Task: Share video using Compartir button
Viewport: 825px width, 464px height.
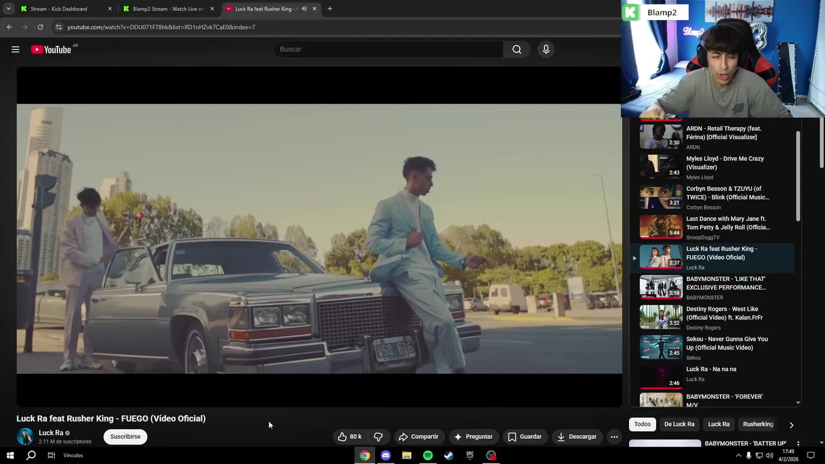Action: 418,437
